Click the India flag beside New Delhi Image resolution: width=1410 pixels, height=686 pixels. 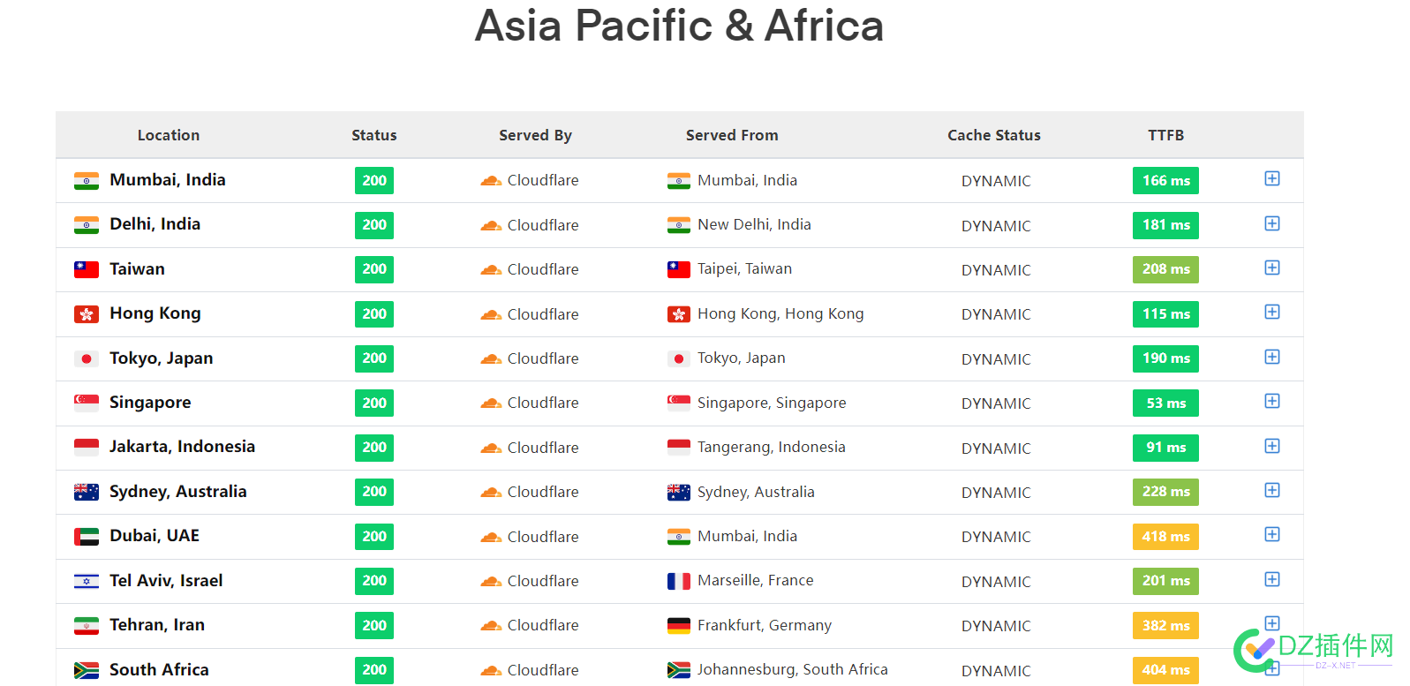[x=679, y=225]
